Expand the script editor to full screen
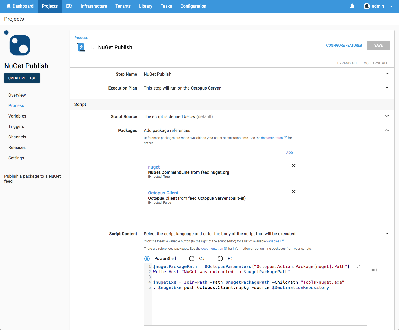The height and width of the screenshot is (330, 399). 358,266
